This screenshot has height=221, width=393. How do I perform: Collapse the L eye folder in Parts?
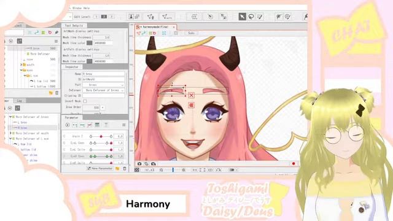point(25,76)
